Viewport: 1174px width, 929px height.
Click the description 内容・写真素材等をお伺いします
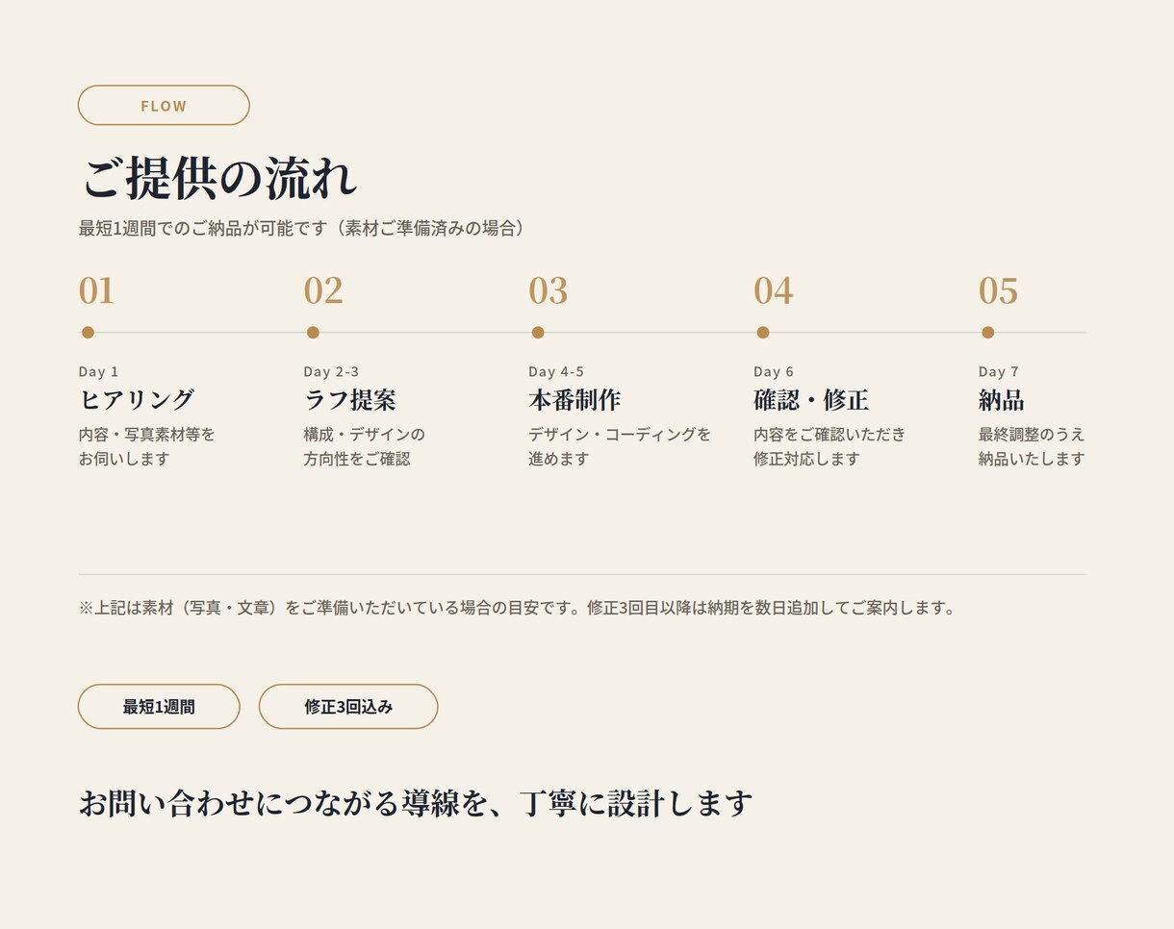[147, 446]
